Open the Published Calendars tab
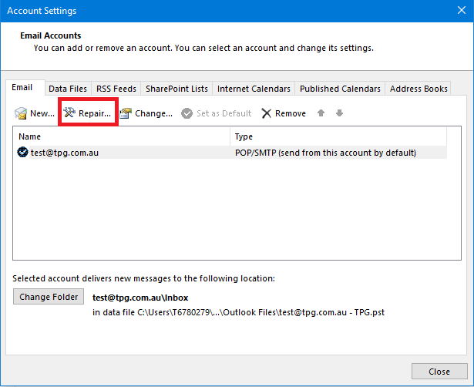Screen dimensions: 474x387 click(x=340, y=89)
